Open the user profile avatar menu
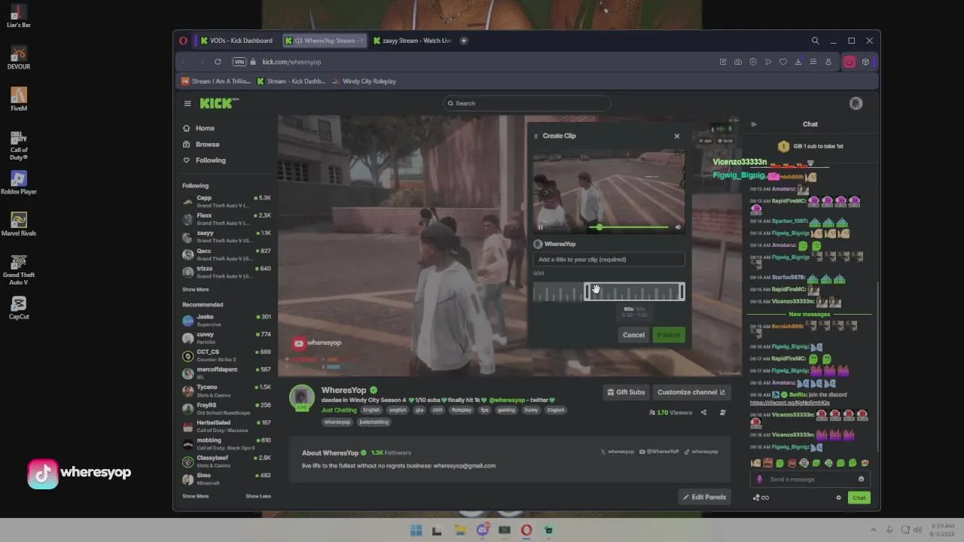The image size is (964, 542). [856, 103]
